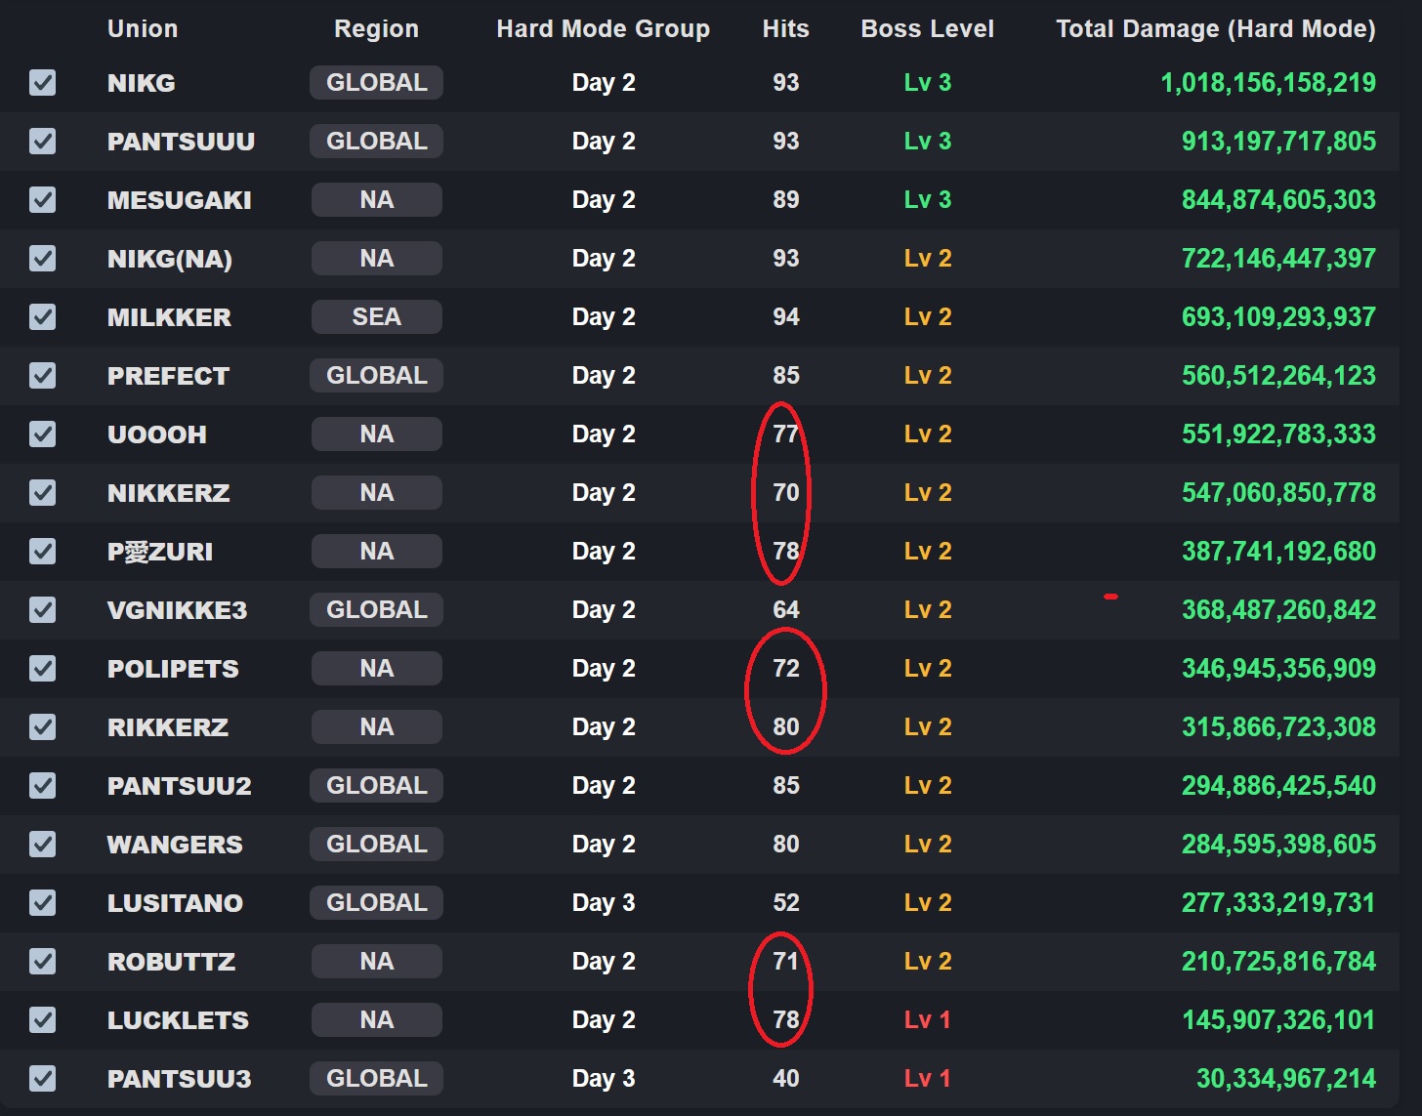Select the NA badge in the LUCKLETS row
This screenshot has height=1116, width=1422.
376,1020
